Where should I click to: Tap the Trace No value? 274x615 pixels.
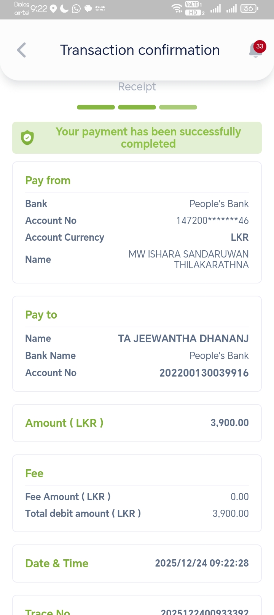click(205, 611)
